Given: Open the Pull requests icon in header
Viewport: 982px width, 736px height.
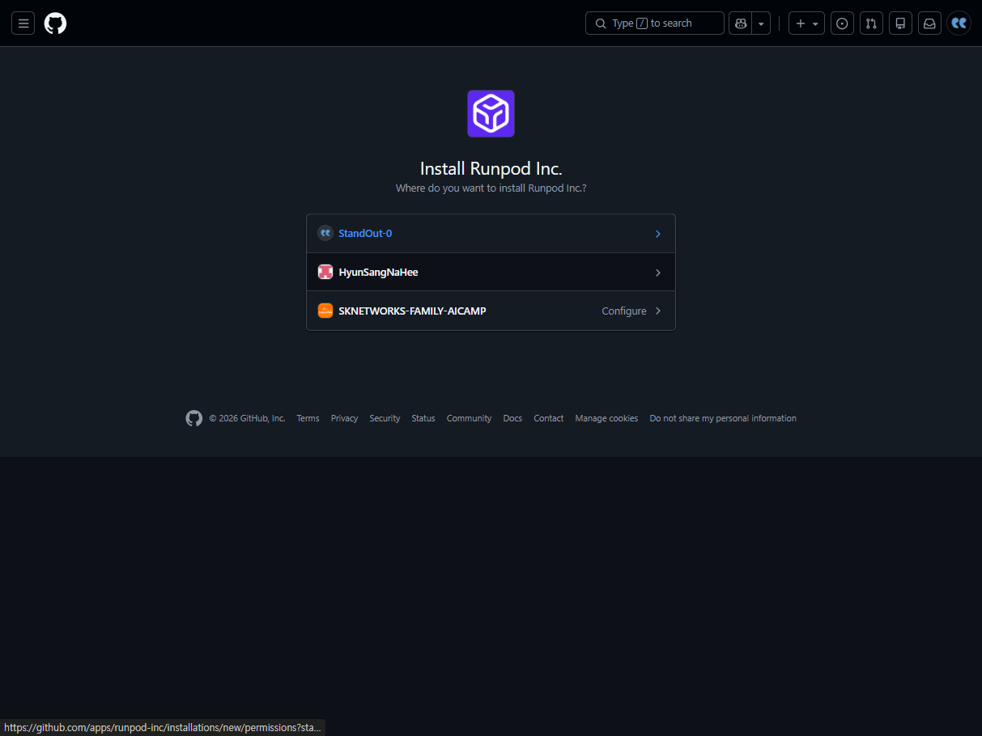Looking at the screenshot, I should (871, 23).
